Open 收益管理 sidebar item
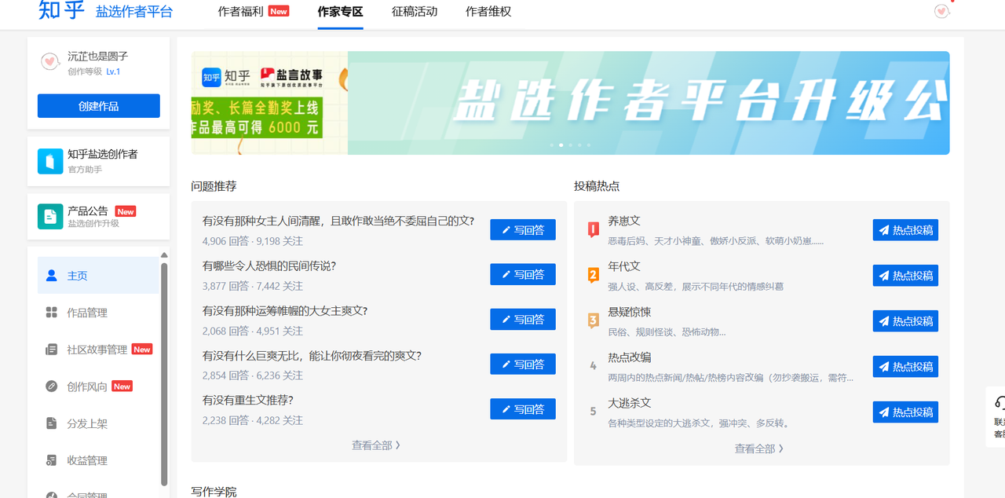This screenshot has width=1005, height=498. click(98, 460)
